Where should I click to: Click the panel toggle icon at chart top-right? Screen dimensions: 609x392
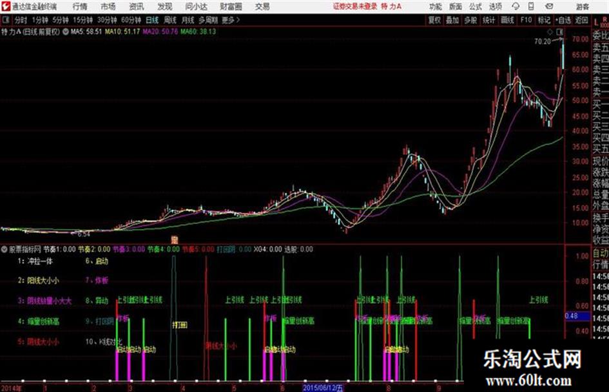coord(559,32)
